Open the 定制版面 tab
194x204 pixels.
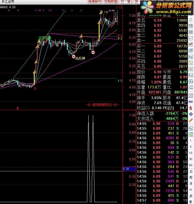point(110,2)
